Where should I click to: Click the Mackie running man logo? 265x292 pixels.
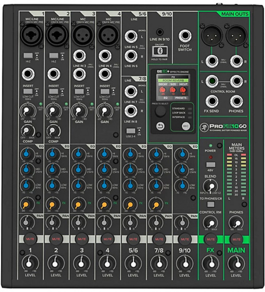coord(204,128)
